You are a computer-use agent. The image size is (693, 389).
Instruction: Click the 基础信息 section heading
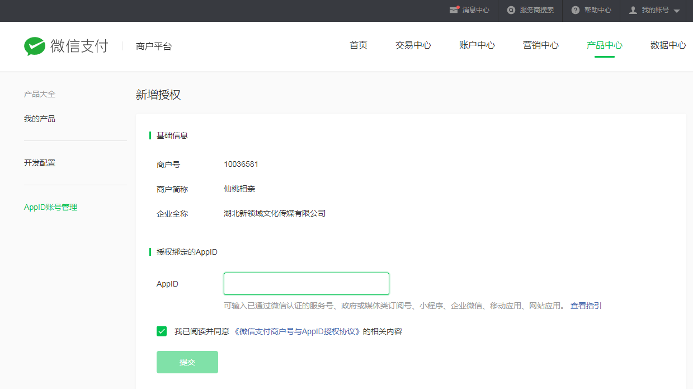coord(172,135)
